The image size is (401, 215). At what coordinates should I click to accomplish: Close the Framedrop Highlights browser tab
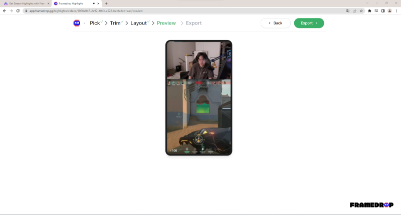click(x=98, y=3)
